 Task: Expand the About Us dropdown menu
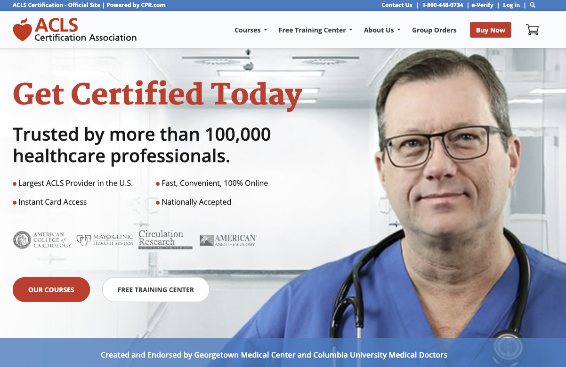[382, 30]
